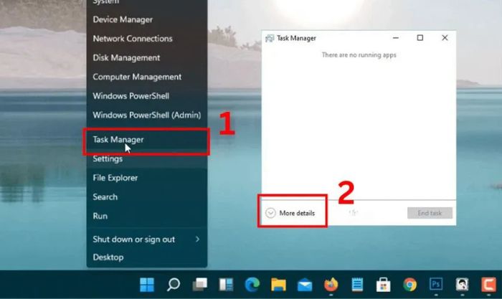Launch Windows PowerShell menu entry

[x=146, y=96]
